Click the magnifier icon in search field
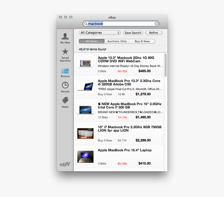This screenshot has height=197, width=224. click(86, 24)
